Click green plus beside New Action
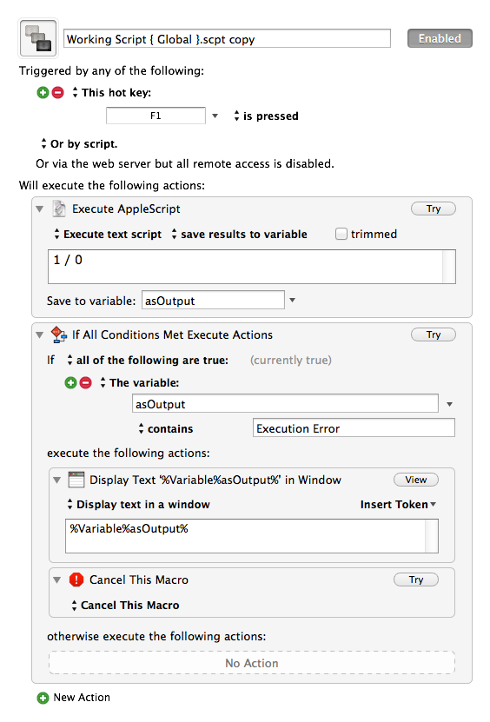Image resolution: width=490 pixels, height=722 pixels. point(43,698)
